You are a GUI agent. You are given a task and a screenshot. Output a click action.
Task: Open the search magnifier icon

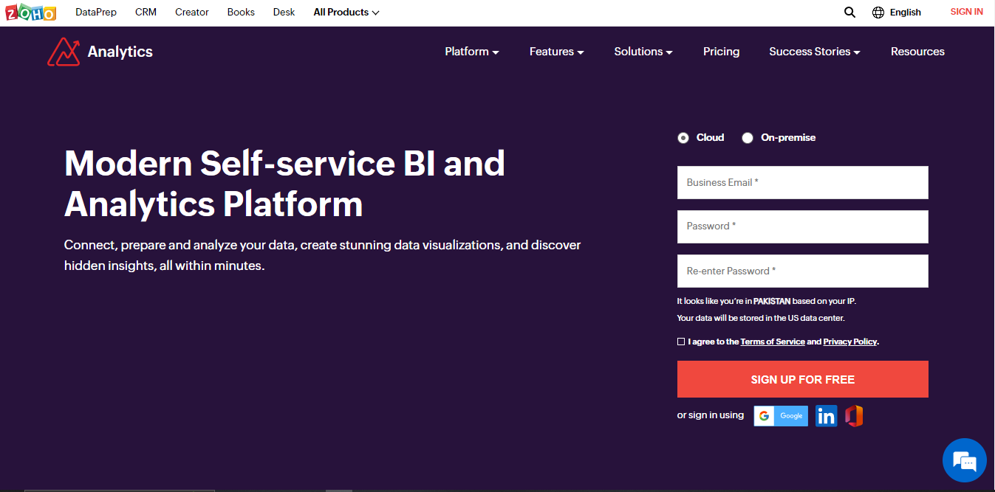pos(849,12)
